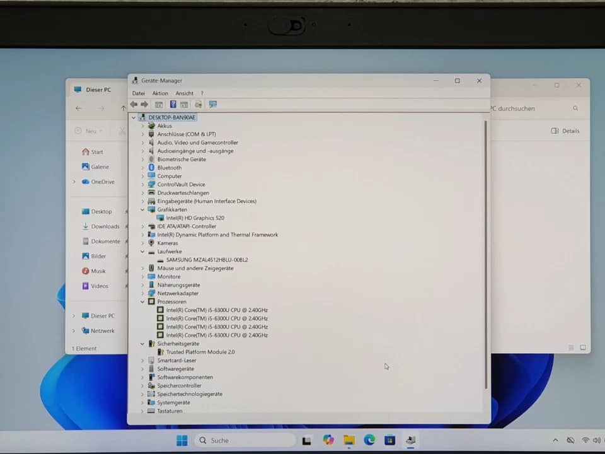
Task: Open the ? help menu
Action: [x=202, y=93]
